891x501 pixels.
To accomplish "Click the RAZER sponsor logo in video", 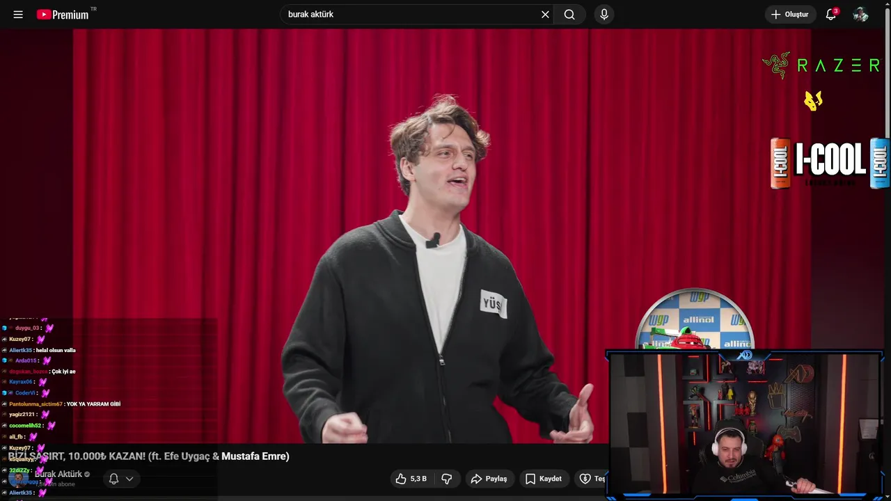I will click(x=821, y=65).
